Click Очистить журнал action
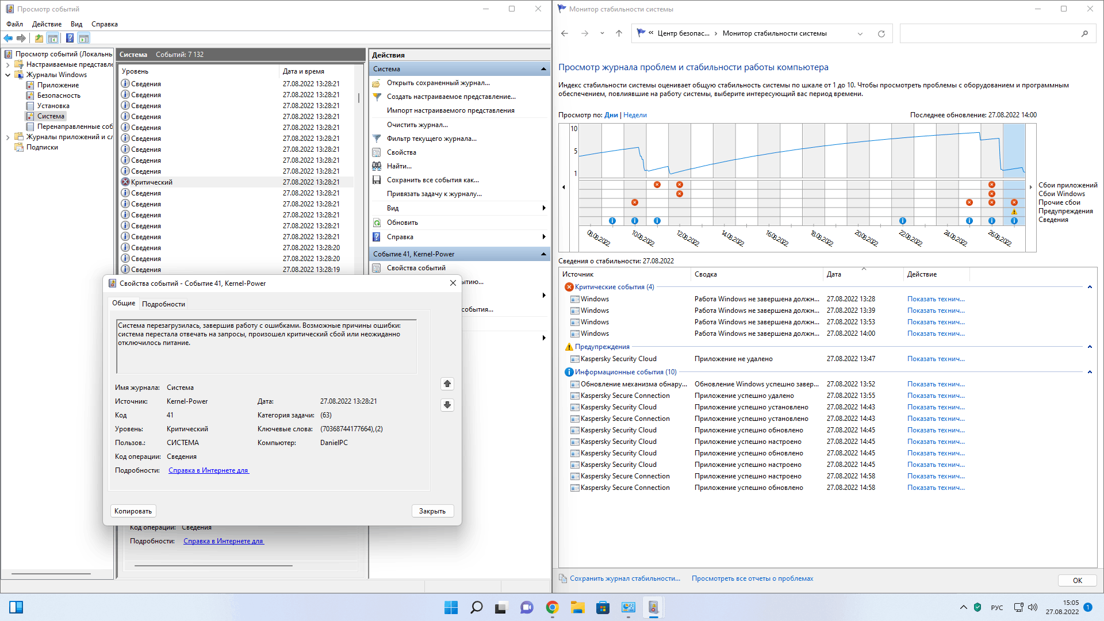 click(417, 125)
